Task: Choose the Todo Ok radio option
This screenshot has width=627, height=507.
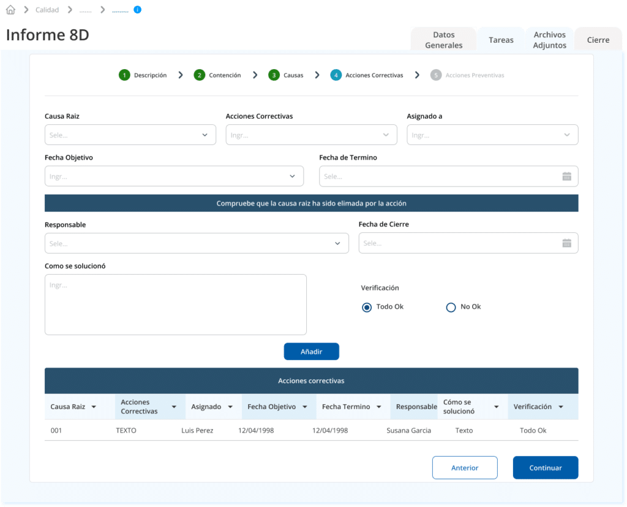Action: coord(367,307)
